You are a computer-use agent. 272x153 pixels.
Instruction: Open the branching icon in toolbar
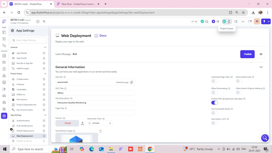click(x=236, y=22)
